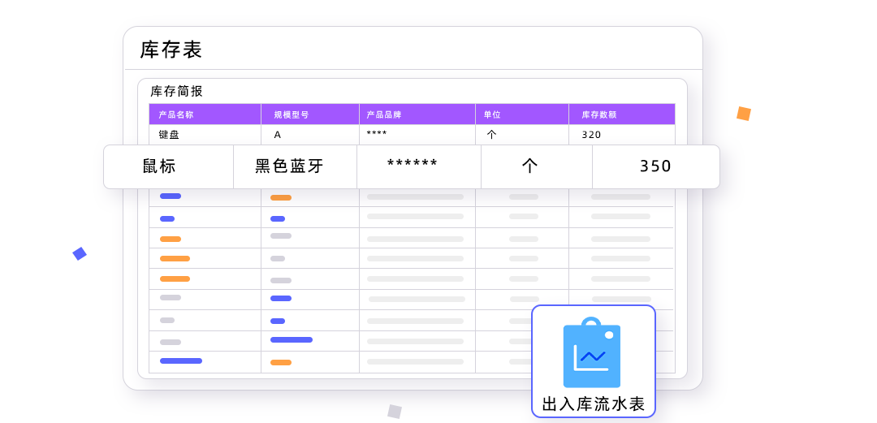
Task: Click the 黑色蓝牙 model cell
Action: pos(296,166)
